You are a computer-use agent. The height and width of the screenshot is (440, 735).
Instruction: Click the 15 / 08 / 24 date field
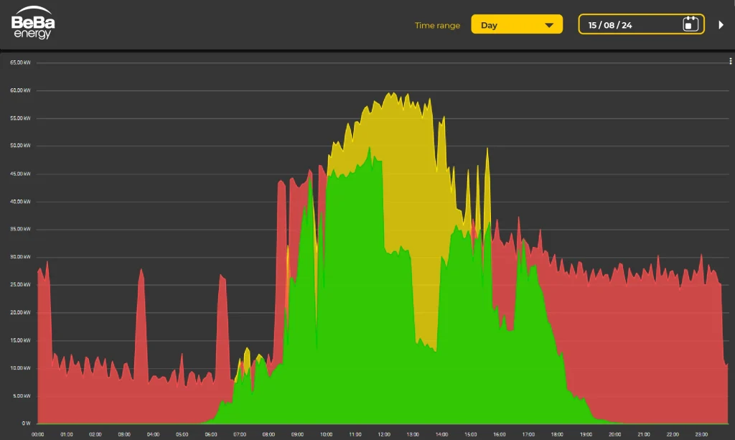click(x=610, y=25)
